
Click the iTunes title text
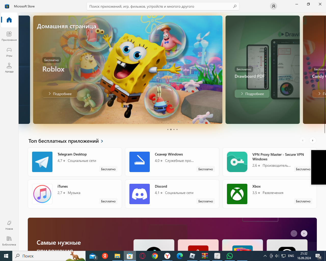pyautogui.click(x=63, y=186)
